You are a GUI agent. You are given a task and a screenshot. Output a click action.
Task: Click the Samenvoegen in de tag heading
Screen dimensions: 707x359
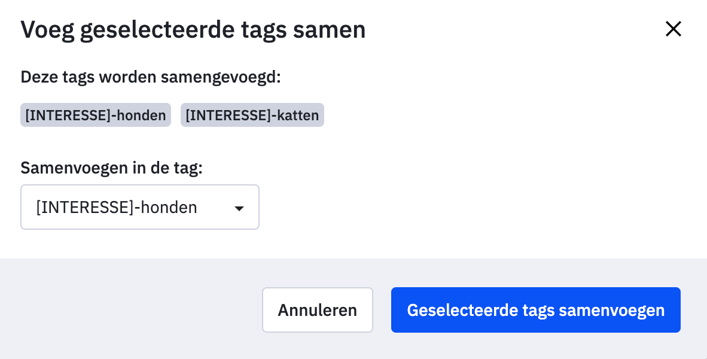point(111,168)
